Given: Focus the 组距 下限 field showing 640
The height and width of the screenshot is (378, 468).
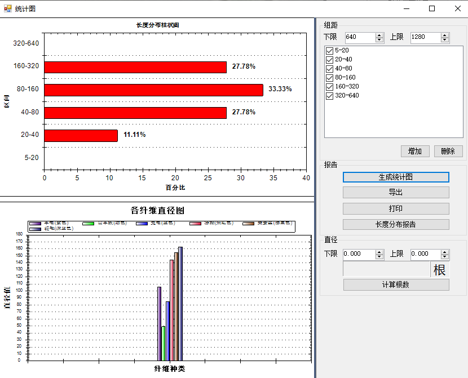Looking at the screenshot, I should pyautogui.click(x=359, y=37).
